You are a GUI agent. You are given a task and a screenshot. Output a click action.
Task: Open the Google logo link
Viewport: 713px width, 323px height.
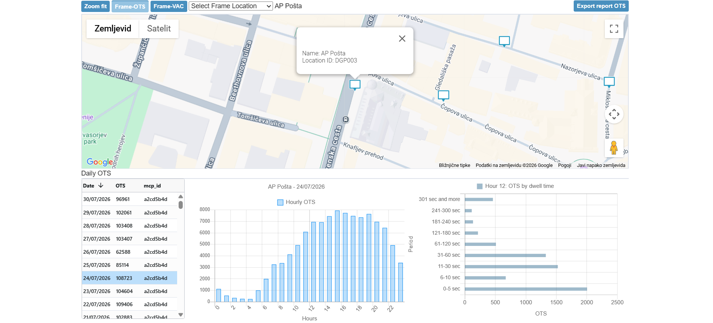pyautogui.click(x=100, y=162)
